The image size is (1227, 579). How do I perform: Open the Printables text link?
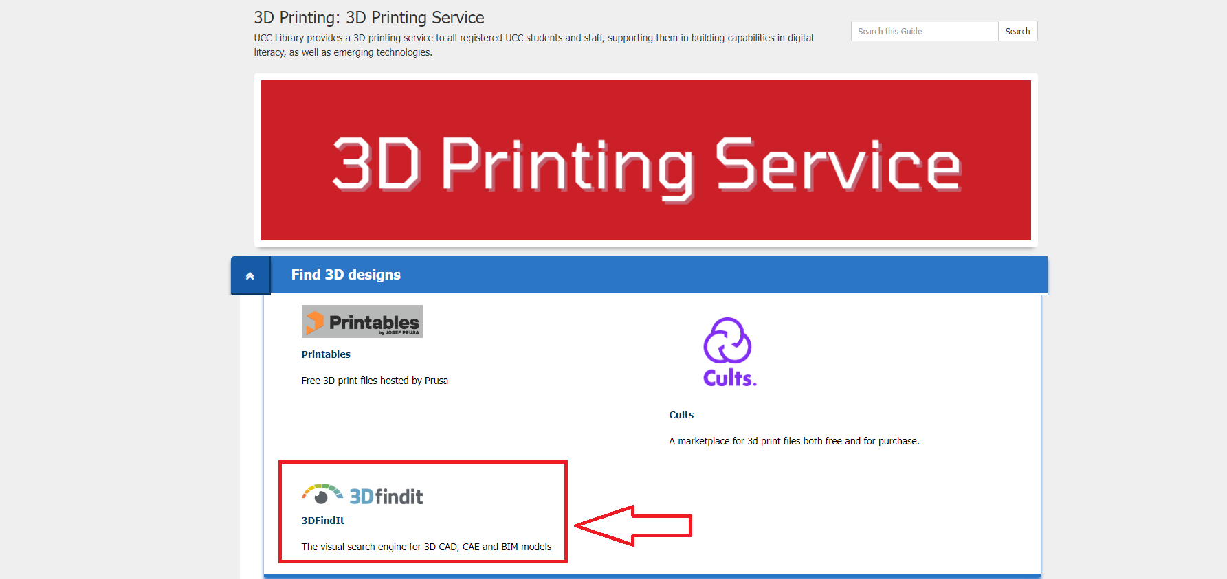click(x=326, y=354)
